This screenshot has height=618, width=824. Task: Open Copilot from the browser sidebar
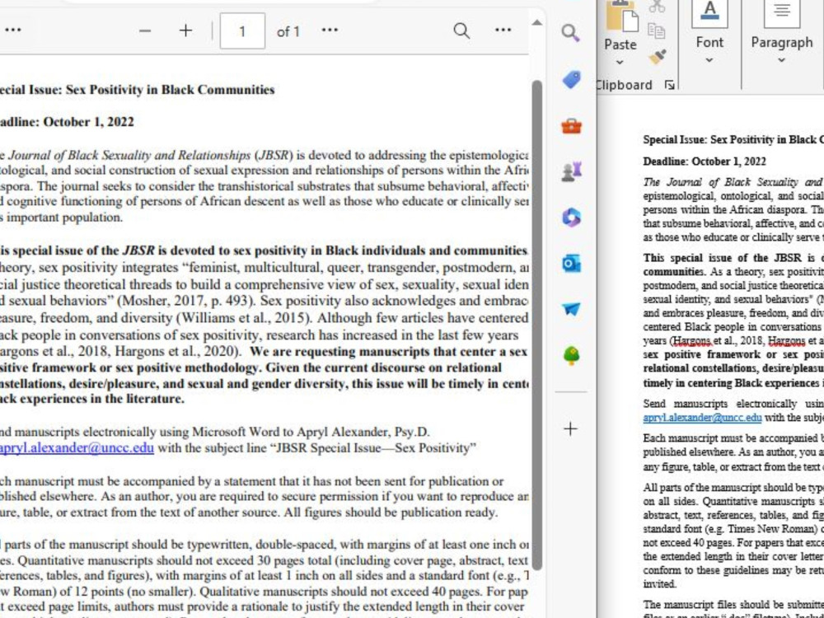(x=569, y=217)
